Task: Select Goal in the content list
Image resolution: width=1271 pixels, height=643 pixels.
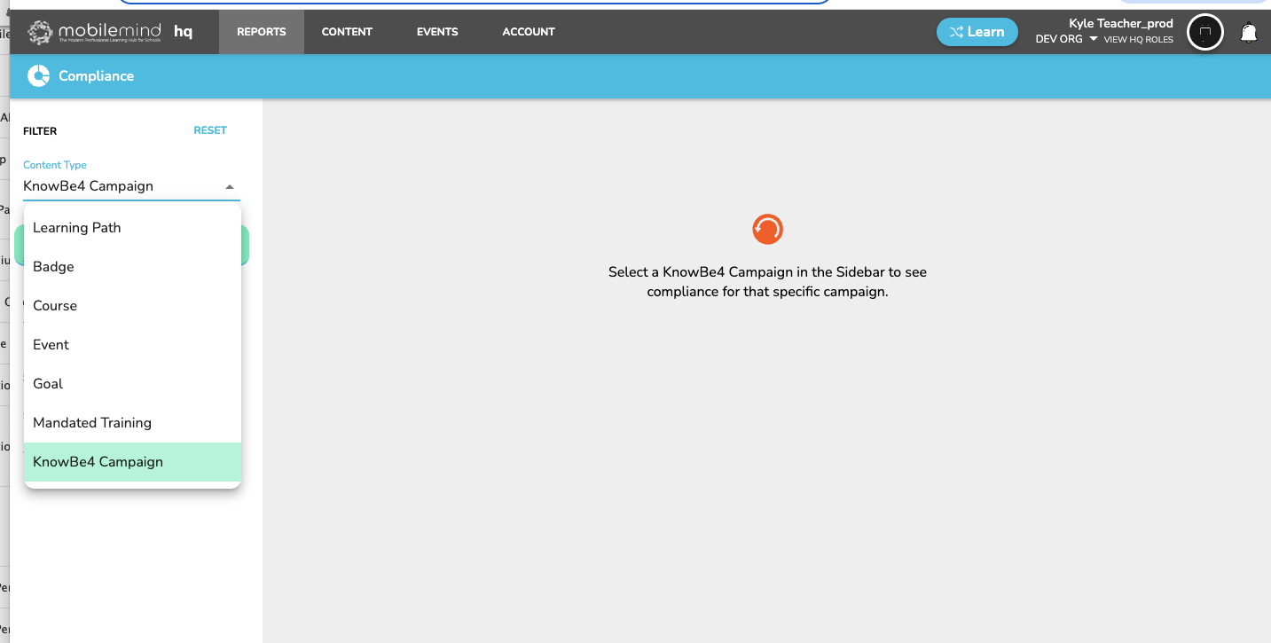Action: pyautogui.click(x=47, y=383)
